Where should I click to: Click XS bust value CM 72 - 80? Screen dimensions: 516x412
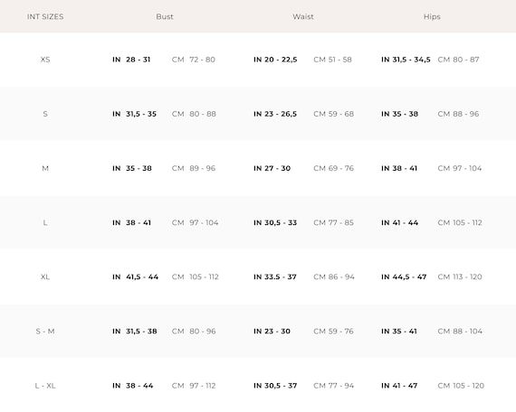click(194, 60)
